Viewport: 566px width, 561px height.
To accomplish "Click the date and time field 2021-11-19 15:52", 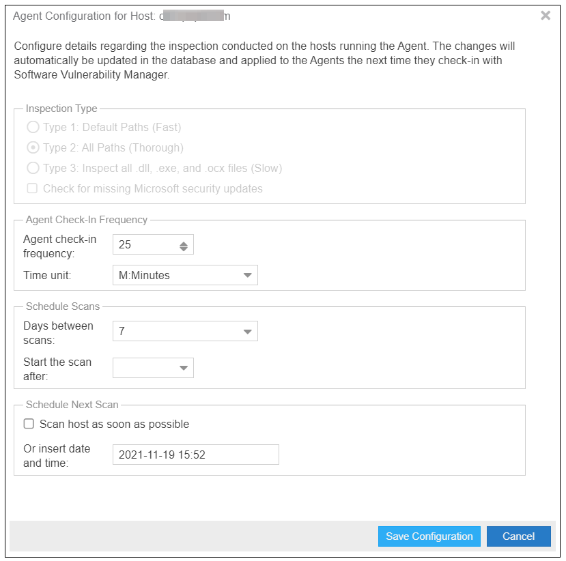I will tap(195, 455).
